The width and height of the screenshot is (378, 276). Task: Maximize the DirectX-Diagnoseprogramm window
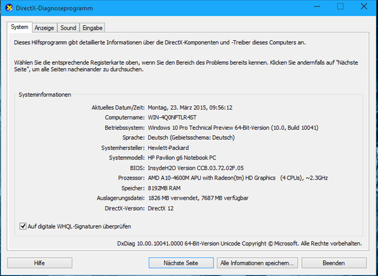340,7
